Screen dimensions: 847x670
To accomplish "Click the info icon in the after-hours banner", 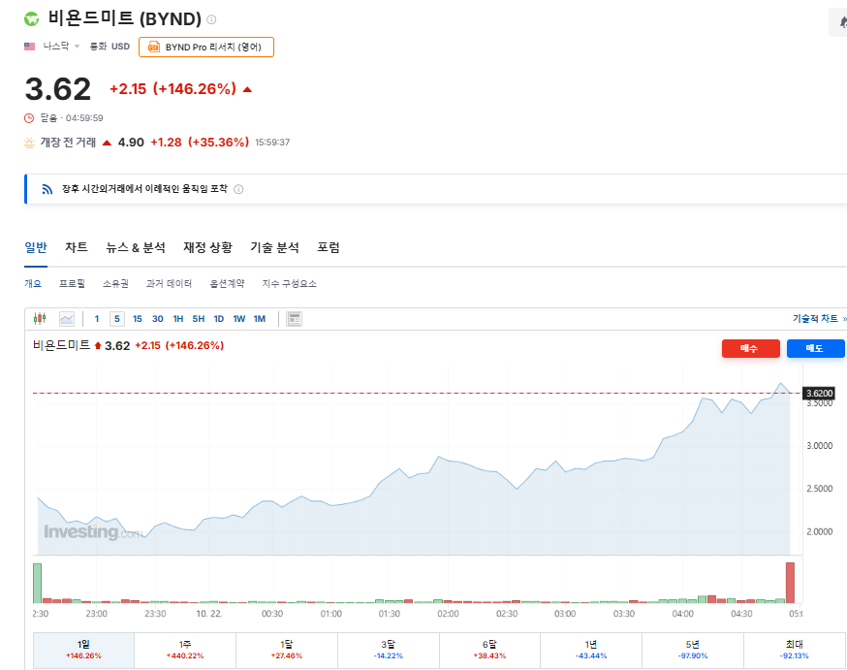I will pos(238,189).
